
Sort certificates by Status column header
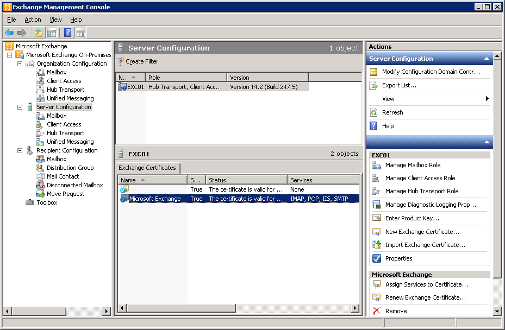coord(246,180)
